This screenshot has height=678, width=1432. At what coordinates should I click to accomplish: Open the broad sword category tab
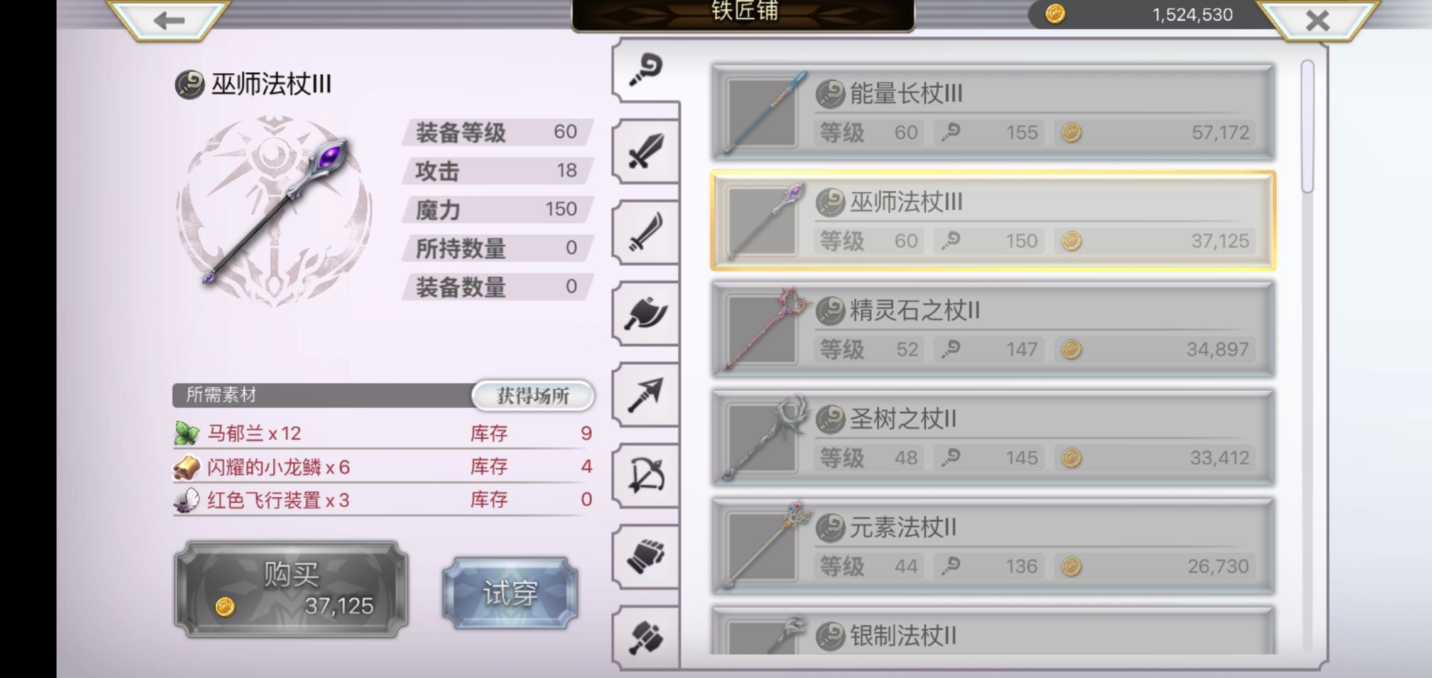(646, 151)
